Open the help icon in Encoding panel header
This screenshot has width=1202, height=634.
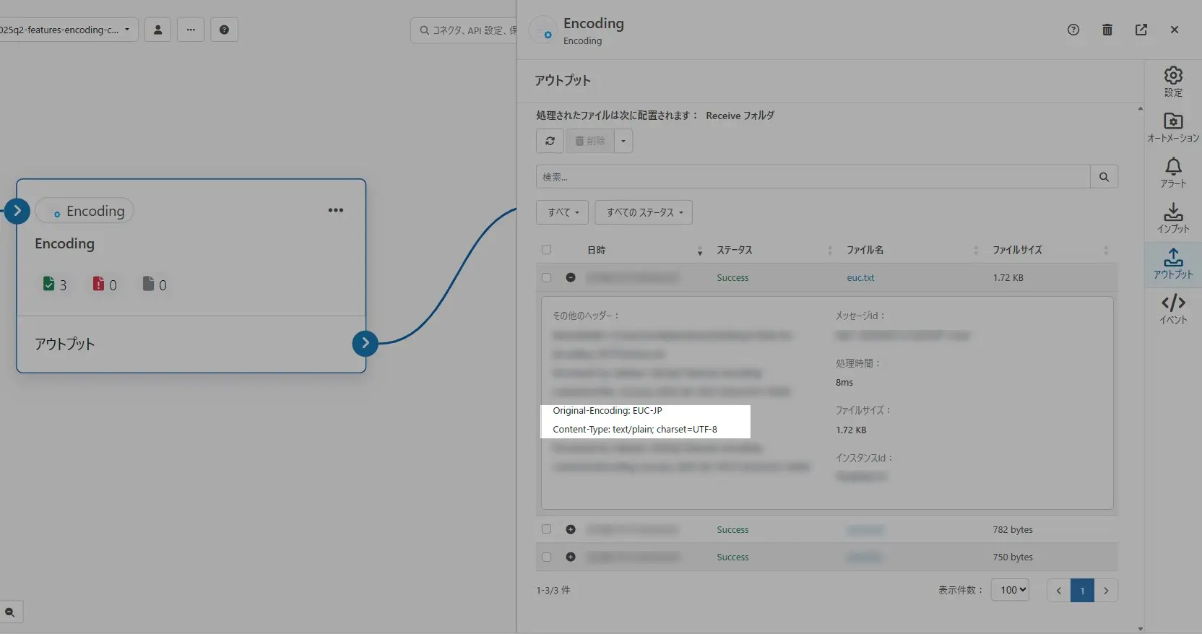1073,30
